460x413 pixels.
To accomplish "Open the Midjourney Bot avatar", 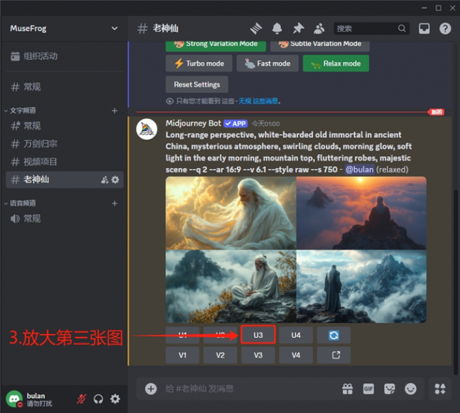I will pyautogui.click(x=146, y=129).
